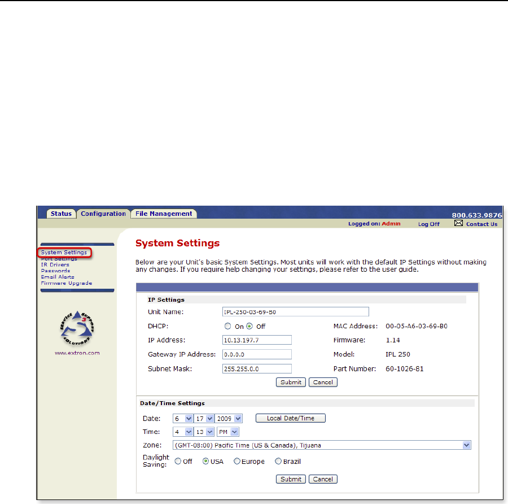
Task: Click the firmware version 1.14
Action: pos(393,340)
